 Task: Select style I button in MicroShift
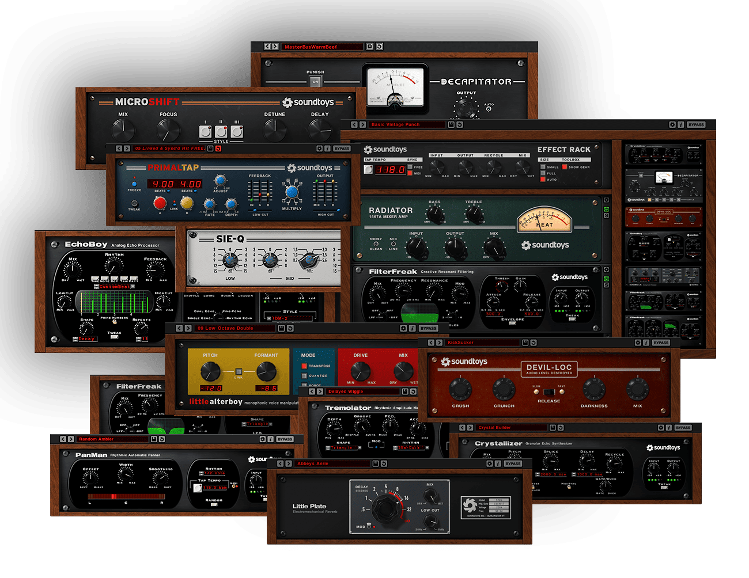click(x=205, y=132)
